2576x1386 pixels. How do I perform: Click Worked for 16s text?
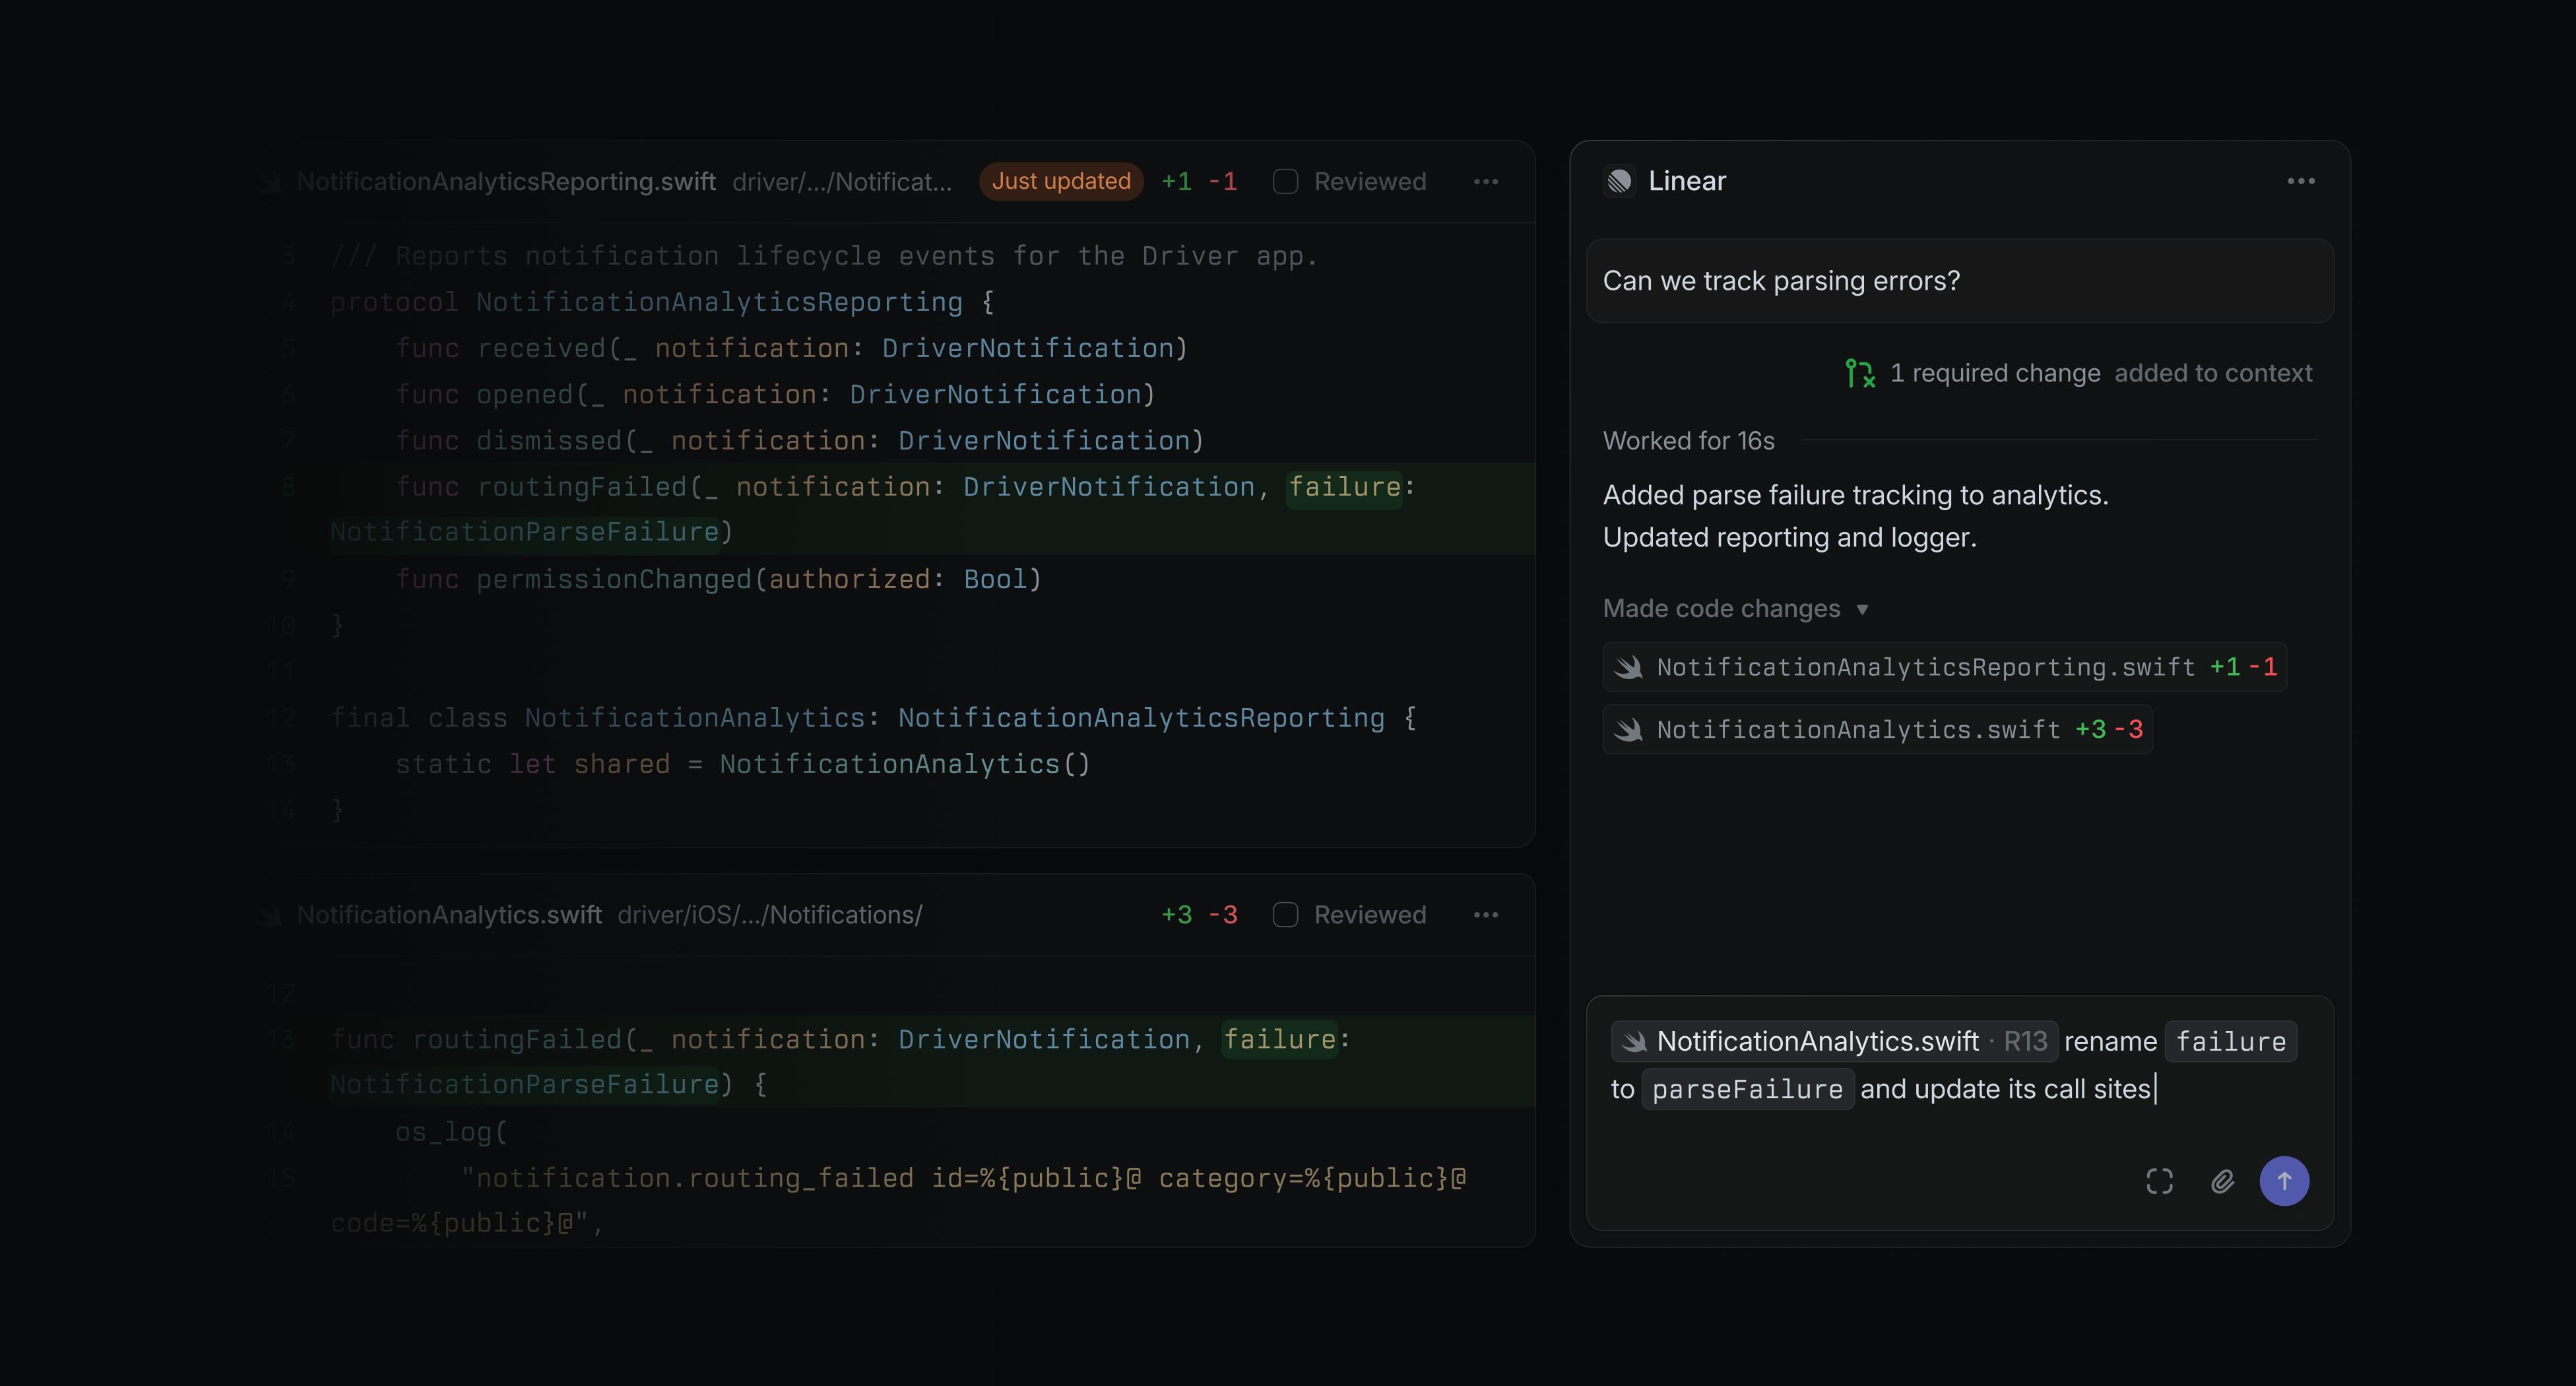pos(1689,441)
